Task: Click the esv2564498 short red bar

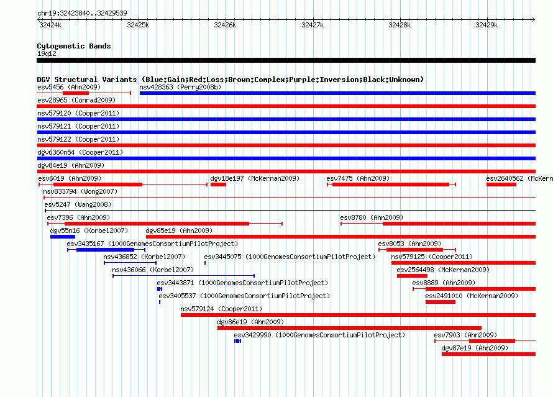Action: coord(413,276)
